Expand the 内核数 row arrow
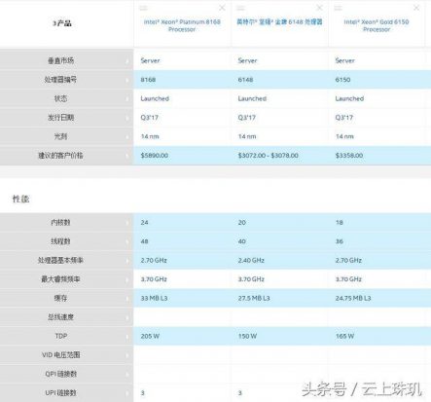Viewport: 431px width, 402px height. tap(127, 223)
